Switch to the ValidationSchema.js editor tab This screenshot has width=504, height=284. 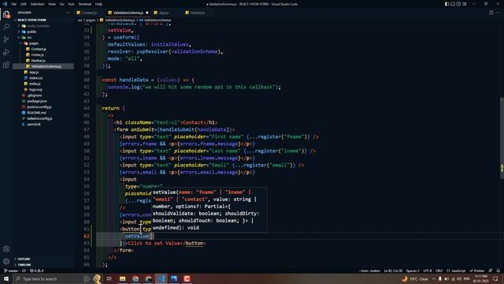click(x=128, y=13)
